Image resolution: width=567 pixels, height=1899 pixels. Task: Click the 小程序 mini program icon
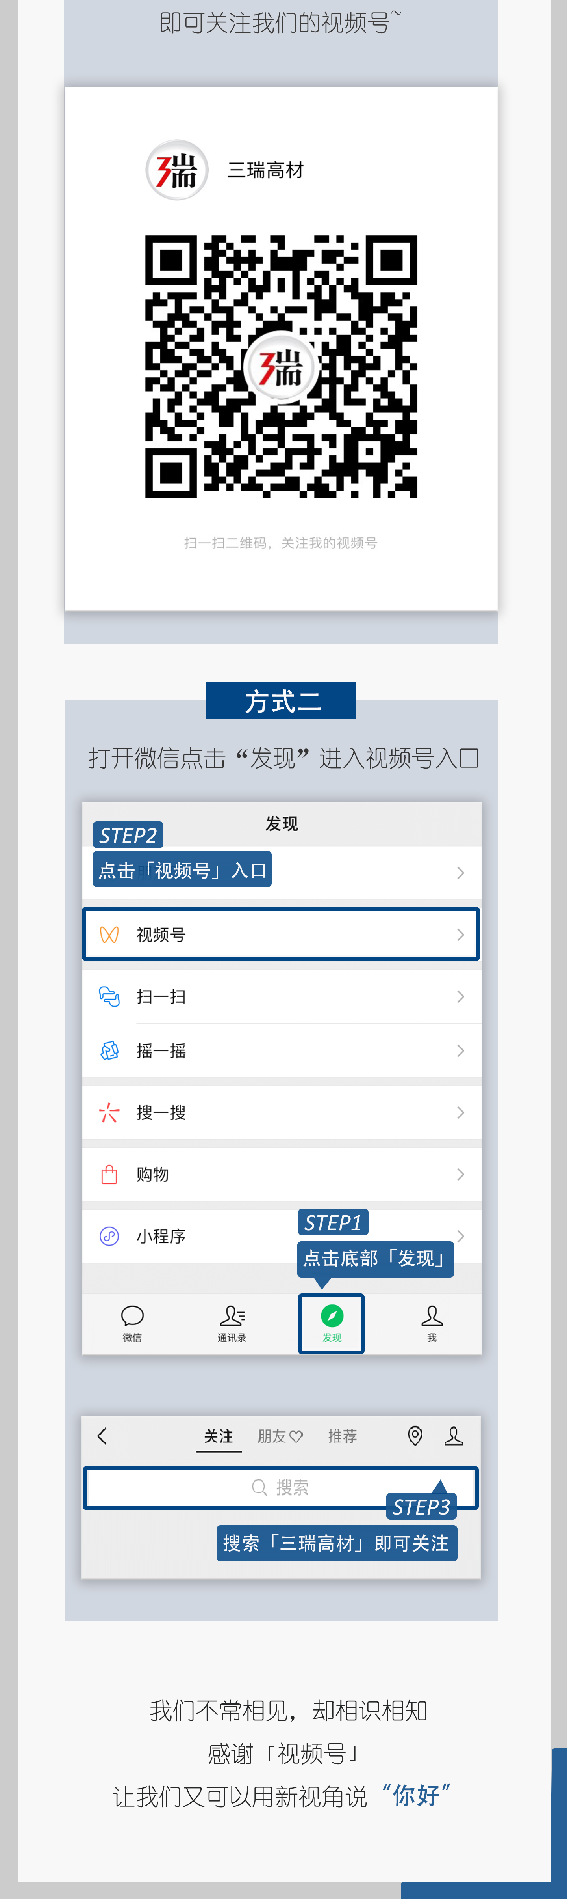coord(109,1236)
